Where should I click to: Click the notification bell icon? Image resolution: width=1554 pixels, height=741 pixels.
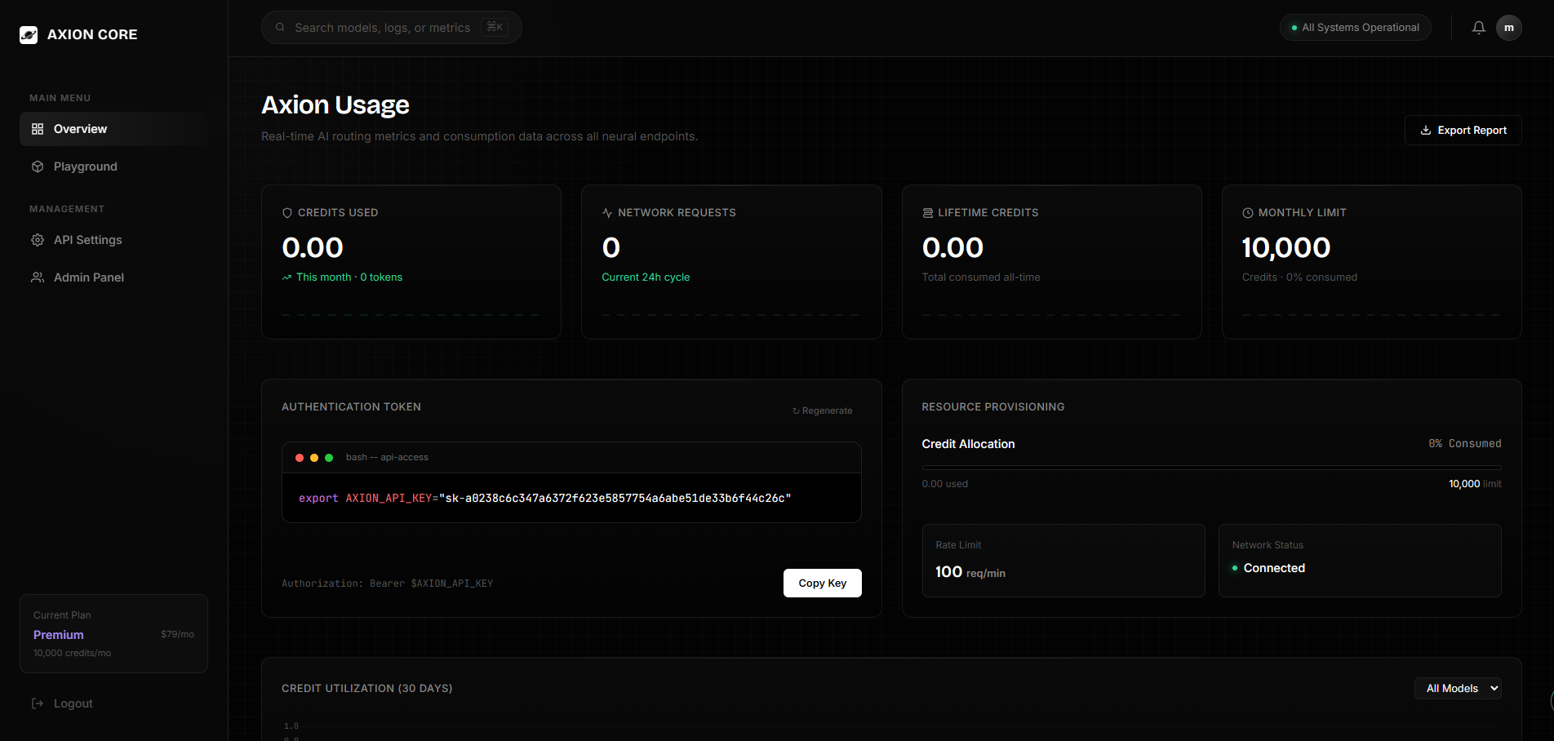coord(1477,27)
